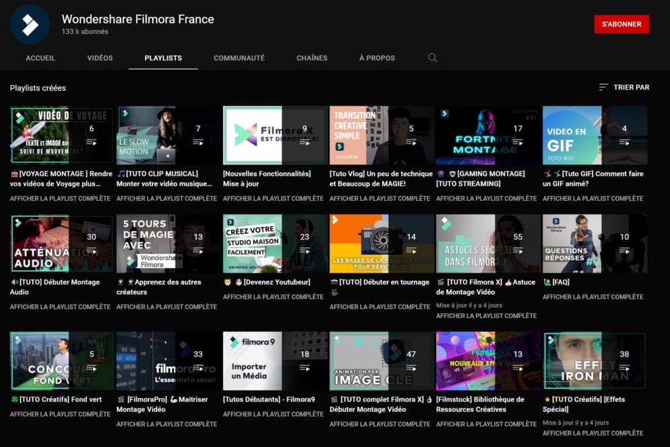Open the [TUTO Filmora X] Astuce playlist title
Viewport: 670px width, 447px height.
pos(486,287)
